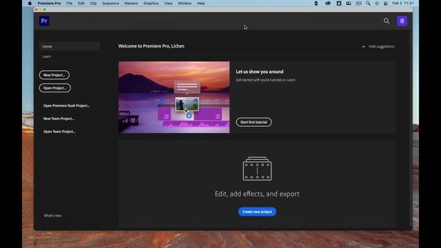Image resolution: width=441 pixels, height=248 pixels.
Task: Click the sunset tutorial preview image
Action: click(x=174, y=97)
